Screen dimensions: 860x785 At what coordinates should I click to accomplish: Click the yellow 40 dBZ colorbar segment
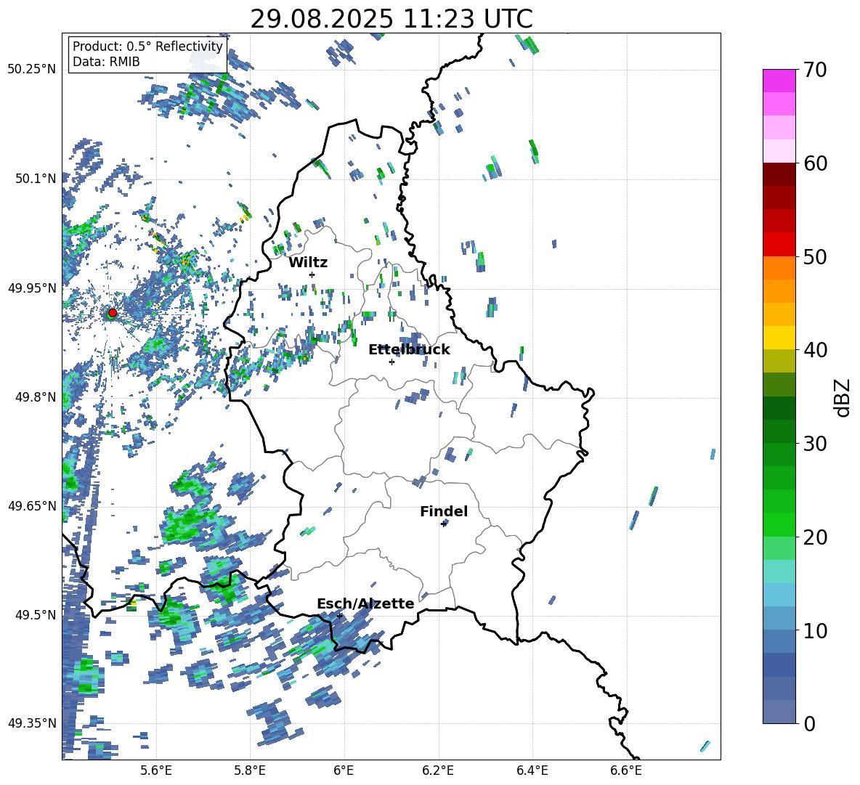click(779, 338)
